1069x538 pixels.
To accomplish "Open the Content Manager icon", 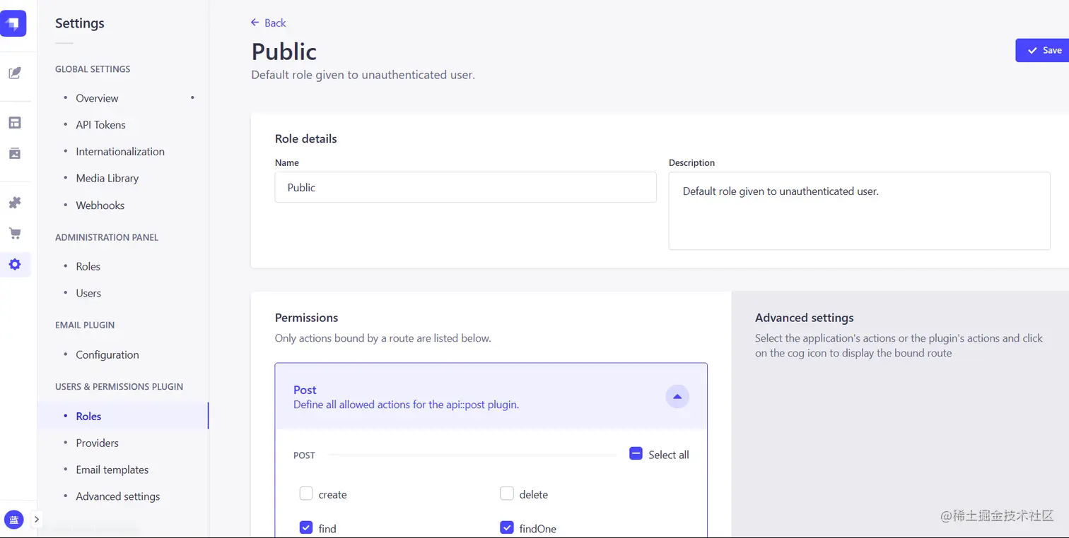I will pos(14,73).
